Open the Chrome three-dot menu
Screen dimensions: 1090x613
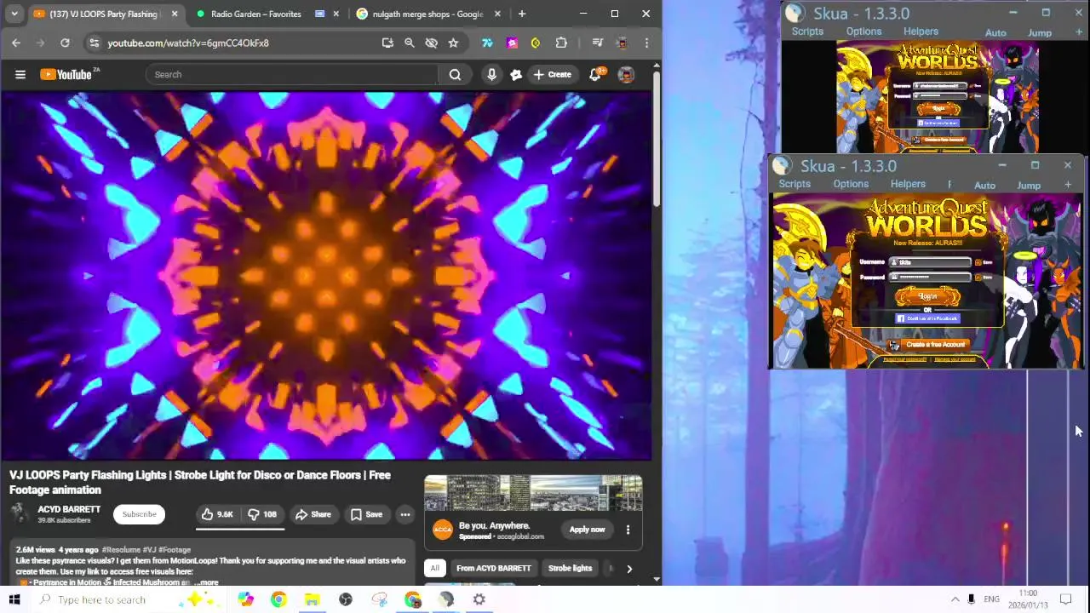646,43
